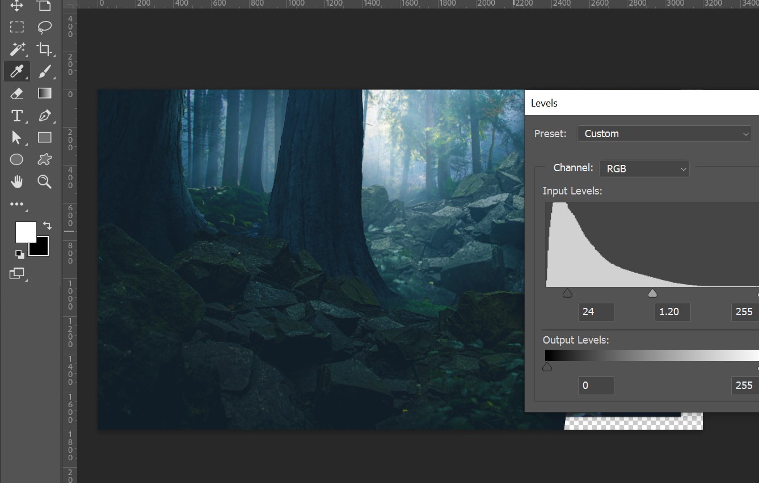The height and width of the screenshot is (483, 759).
Task: Choose the Crop tool
Action: [x=44, y=49]
